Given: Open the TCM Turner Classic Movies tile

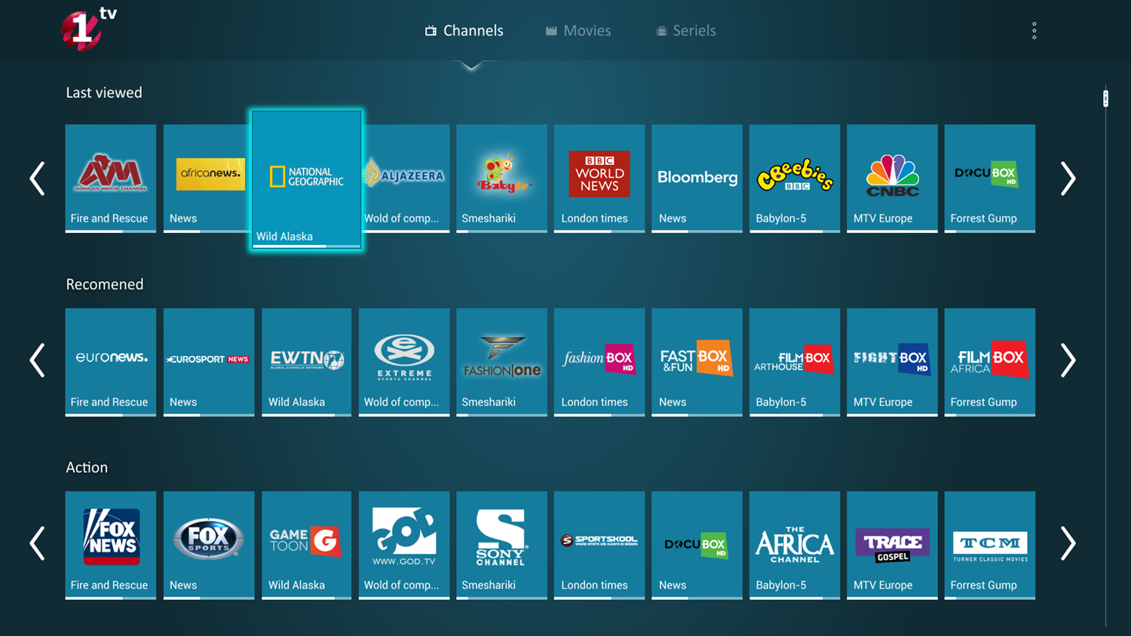Looking at the screenshot, I should (990, 545).
